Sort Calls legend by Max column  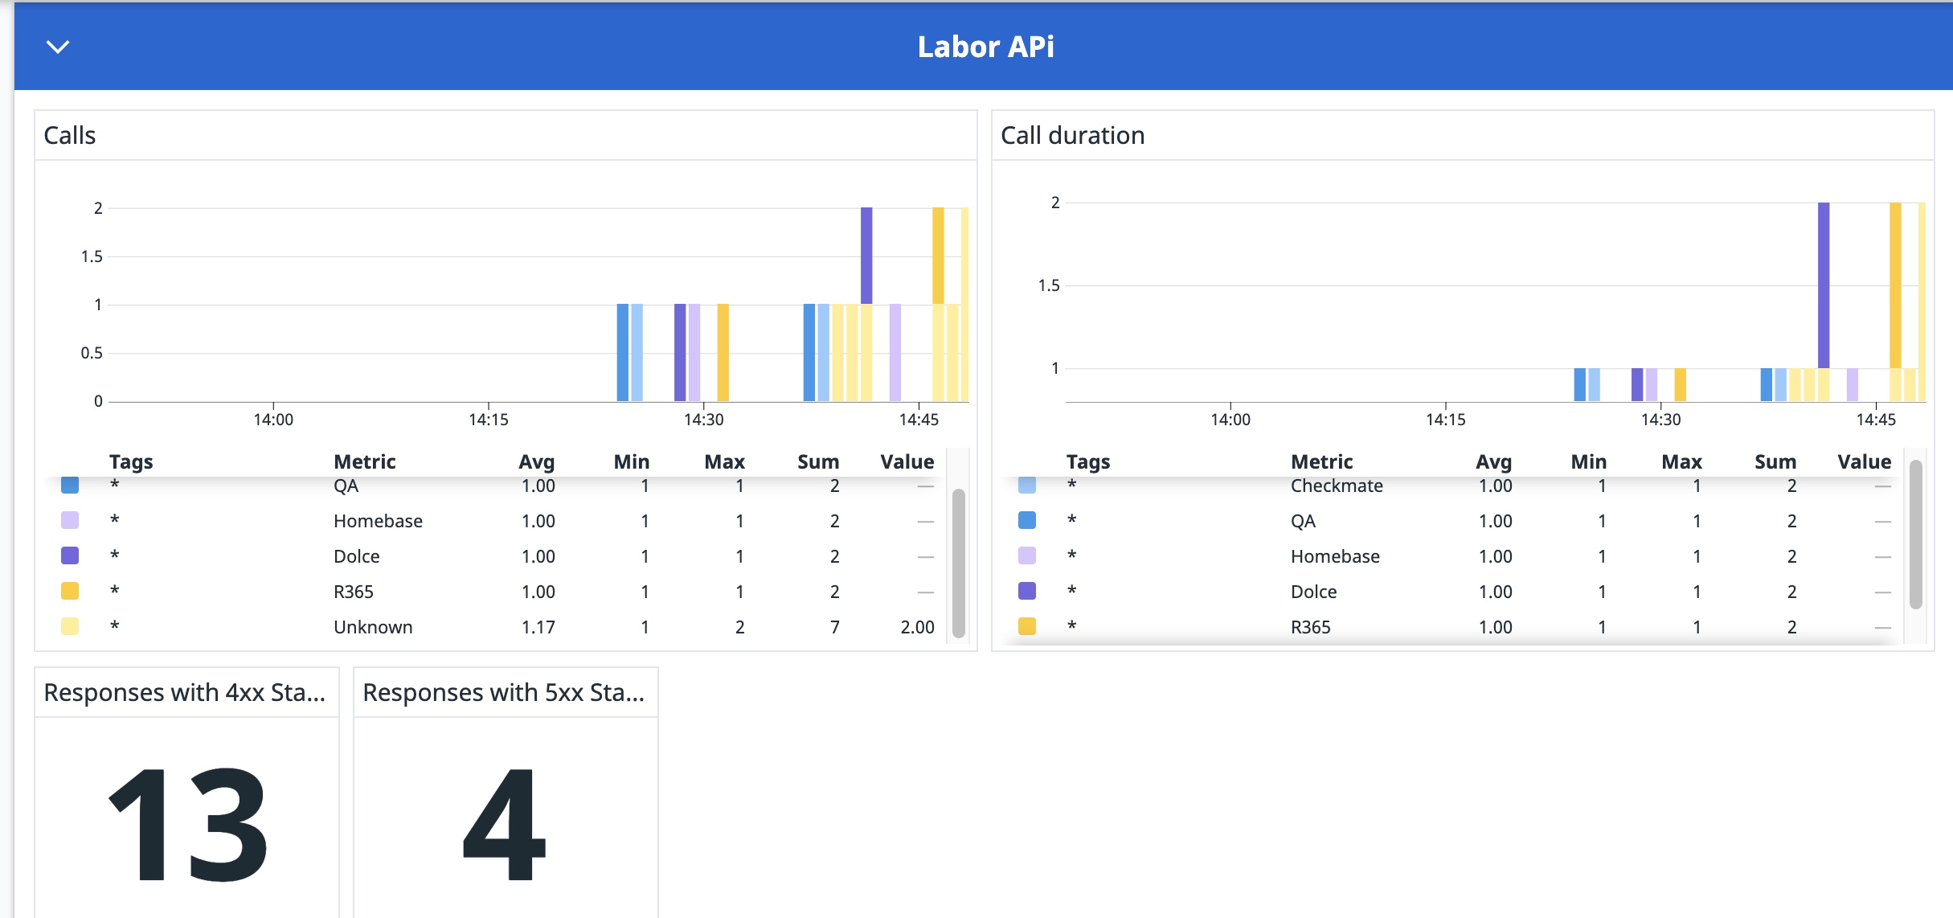tap(725, 461)
